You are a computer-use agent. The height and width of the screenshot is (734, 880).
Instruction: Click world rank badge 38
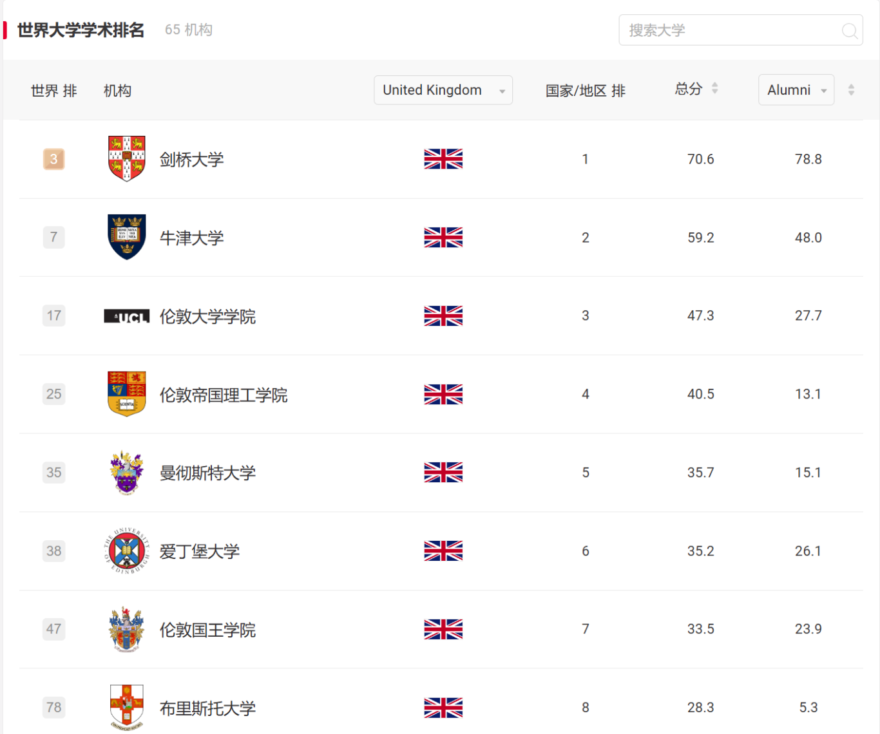pyautogui.click(x=54, y=551)
